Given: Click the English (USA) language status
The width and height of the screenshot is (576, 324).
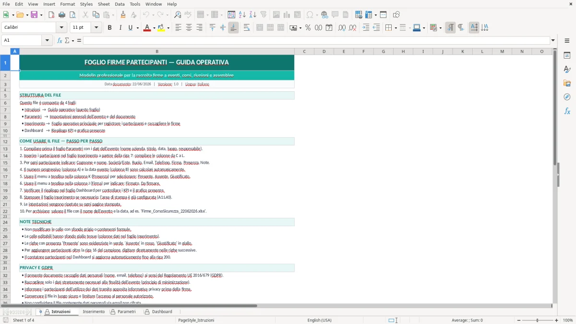Looking at the screenshot, I should [319, 320].
